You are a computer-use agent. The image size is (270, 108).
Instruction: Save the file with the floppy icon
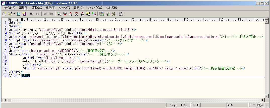[19, 14]
